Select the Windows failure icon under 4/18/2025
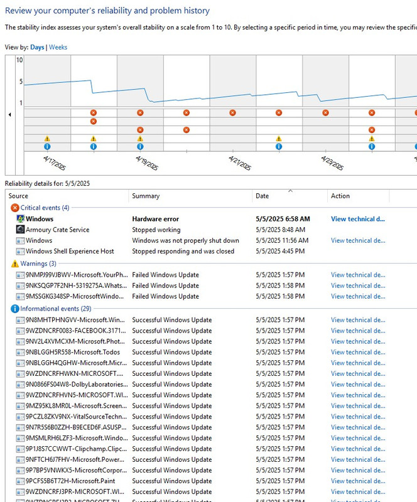 pos(94,121)
